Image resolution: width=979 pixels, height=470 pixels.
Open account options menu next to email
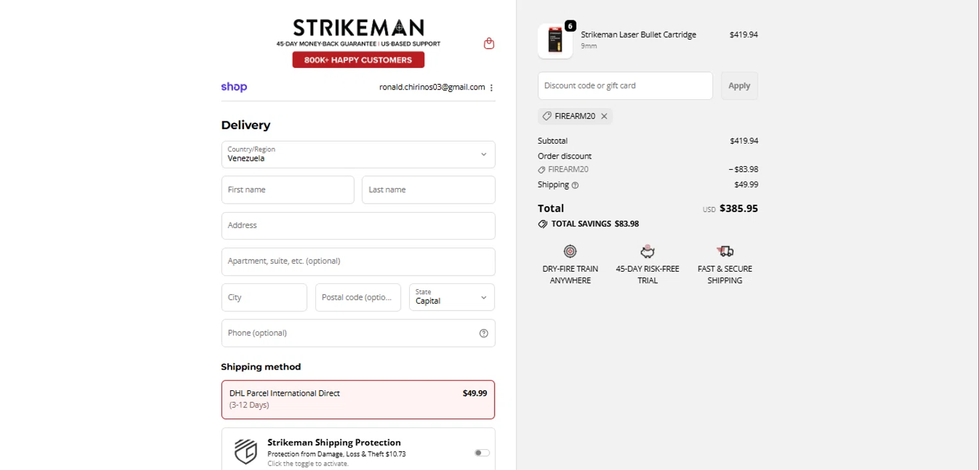[491, 87]
